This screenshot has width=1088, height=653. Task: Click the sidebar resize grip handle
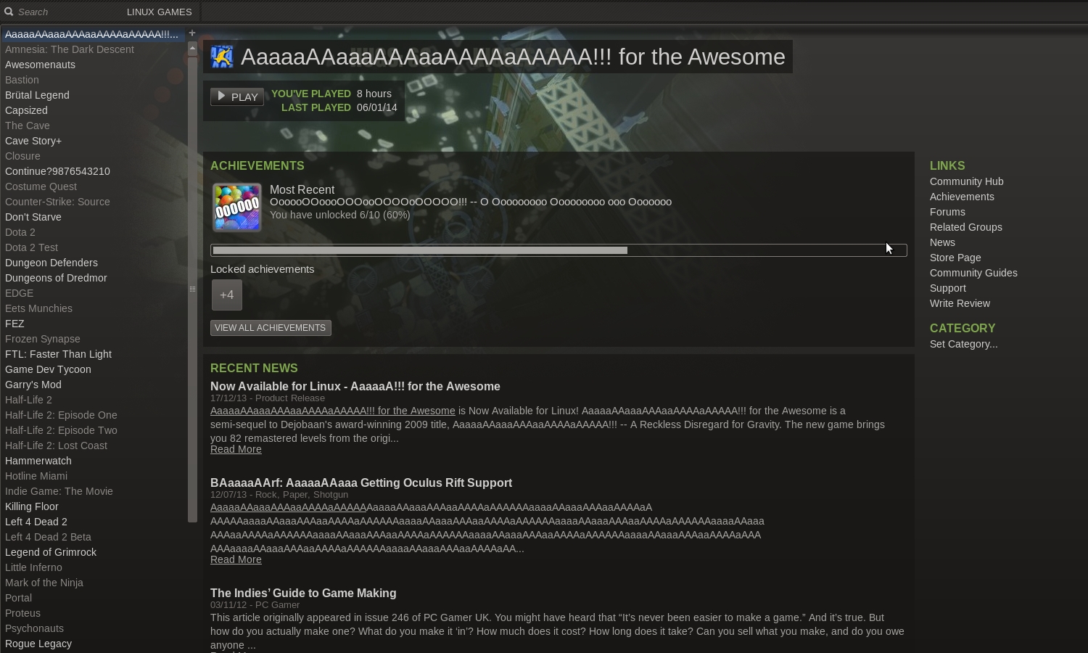click(x=192, y=289)
